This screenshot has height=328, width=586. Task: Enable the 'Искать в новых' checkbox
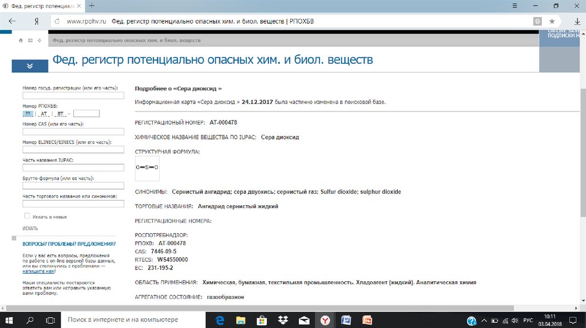click(x=27, y=216)
